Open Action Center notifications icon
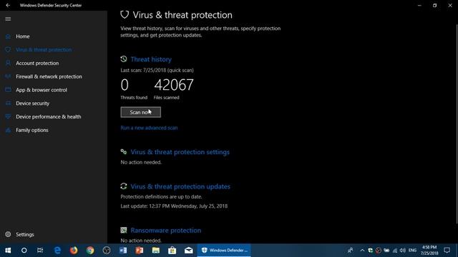458x257 pixels. coord(447,251)
